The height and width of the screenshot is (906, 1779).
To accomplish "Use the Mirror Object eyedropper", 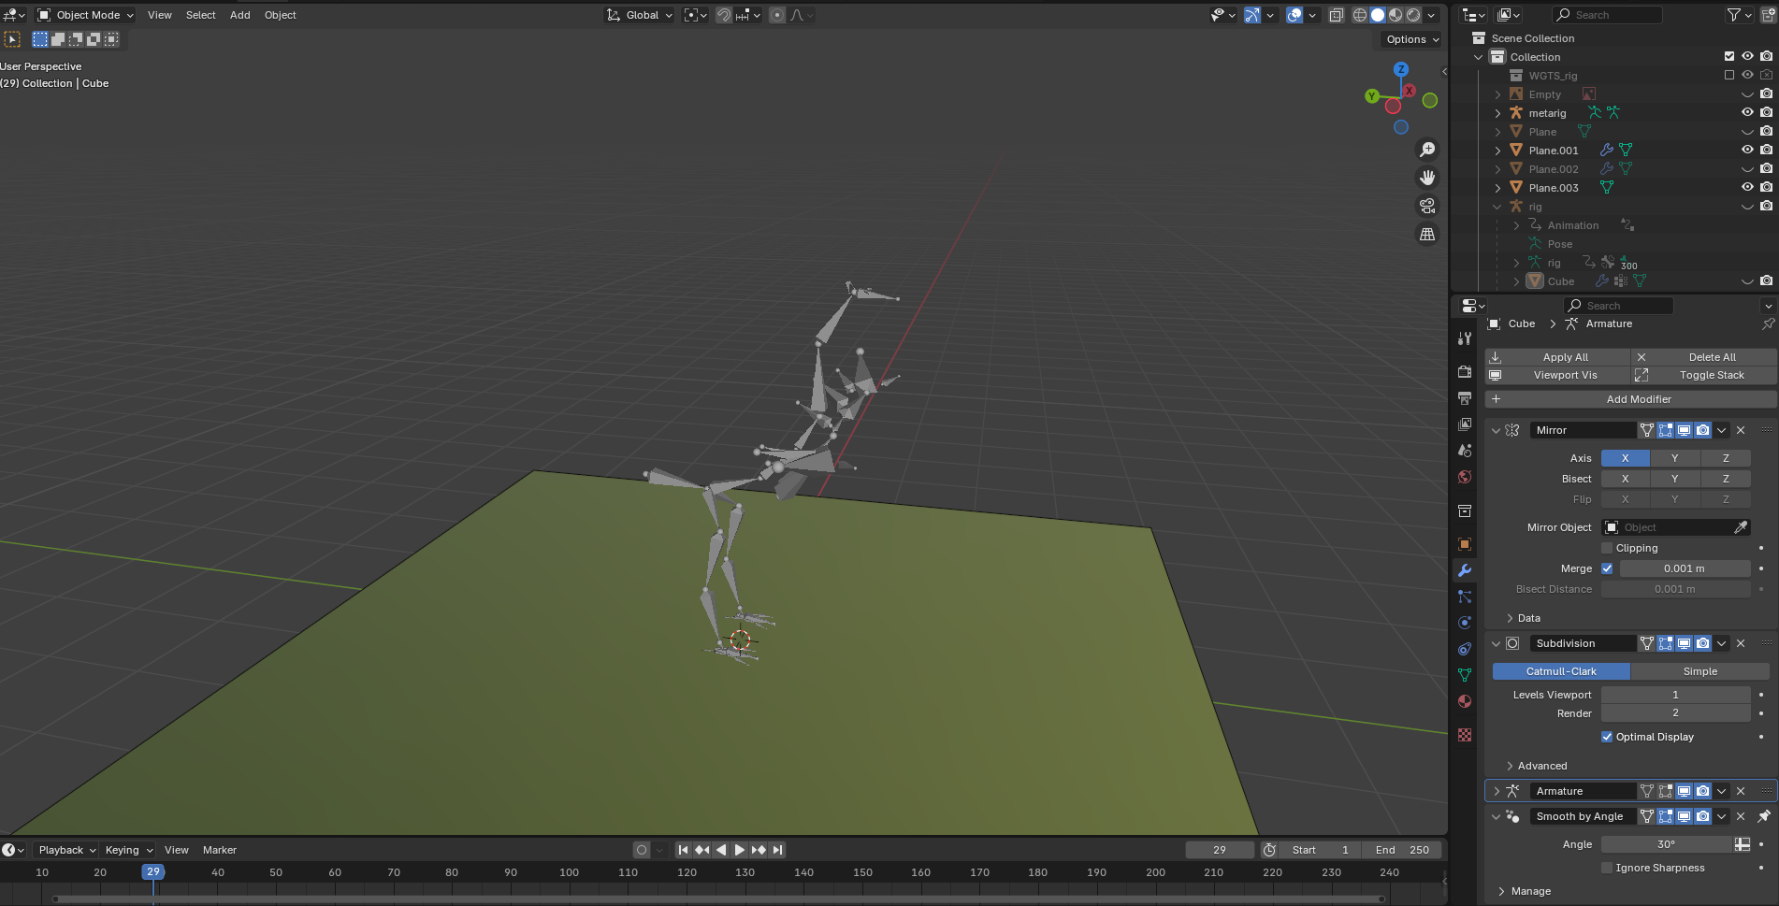I will tap(1741, 527).
